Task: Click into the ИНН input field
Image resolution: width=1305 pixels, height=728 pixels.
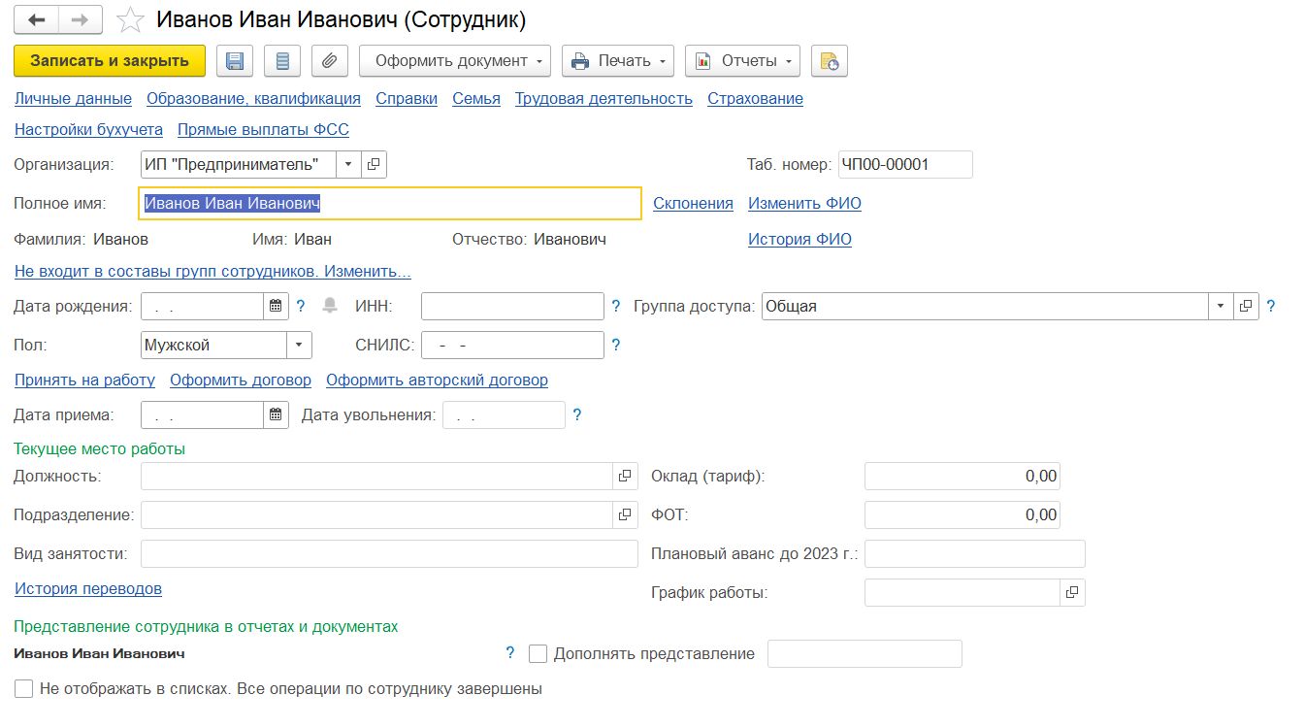Action: [512, 307]
